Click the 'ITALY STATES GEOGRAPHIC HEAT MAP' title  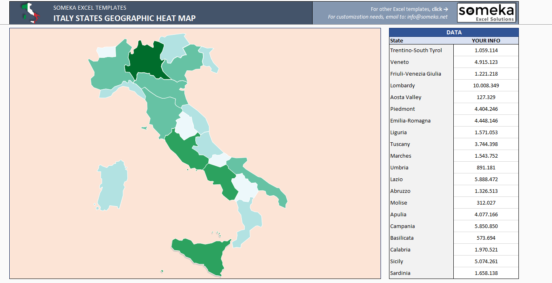pyautogui.click(x=125, y=18)
